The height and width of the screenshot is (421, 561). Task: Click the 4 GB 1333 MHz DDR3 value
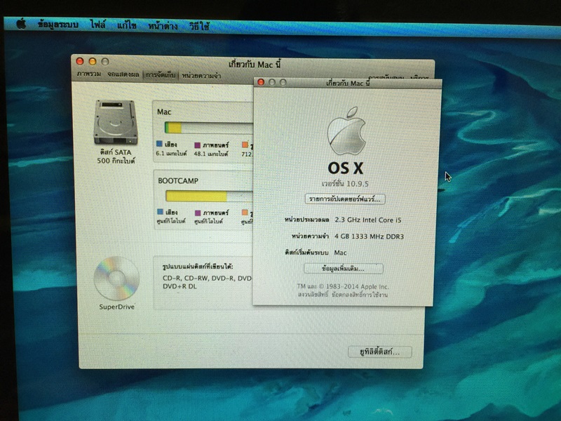pos(370,236)
